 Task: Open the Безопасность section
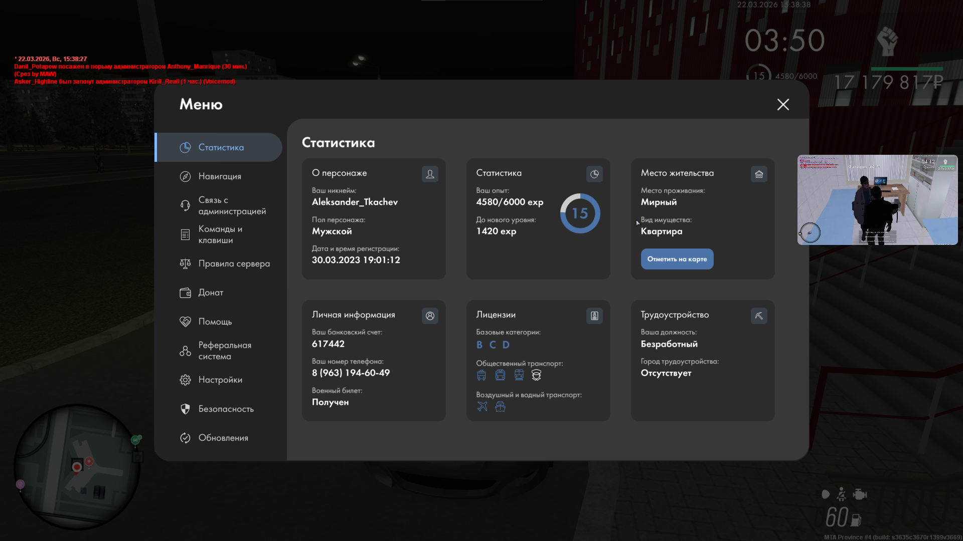[x=226, y=409]
